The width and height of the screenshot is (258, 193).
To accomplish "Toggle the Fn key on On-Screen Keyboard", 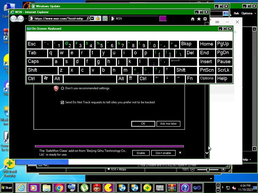I will (x=191, y=79).
